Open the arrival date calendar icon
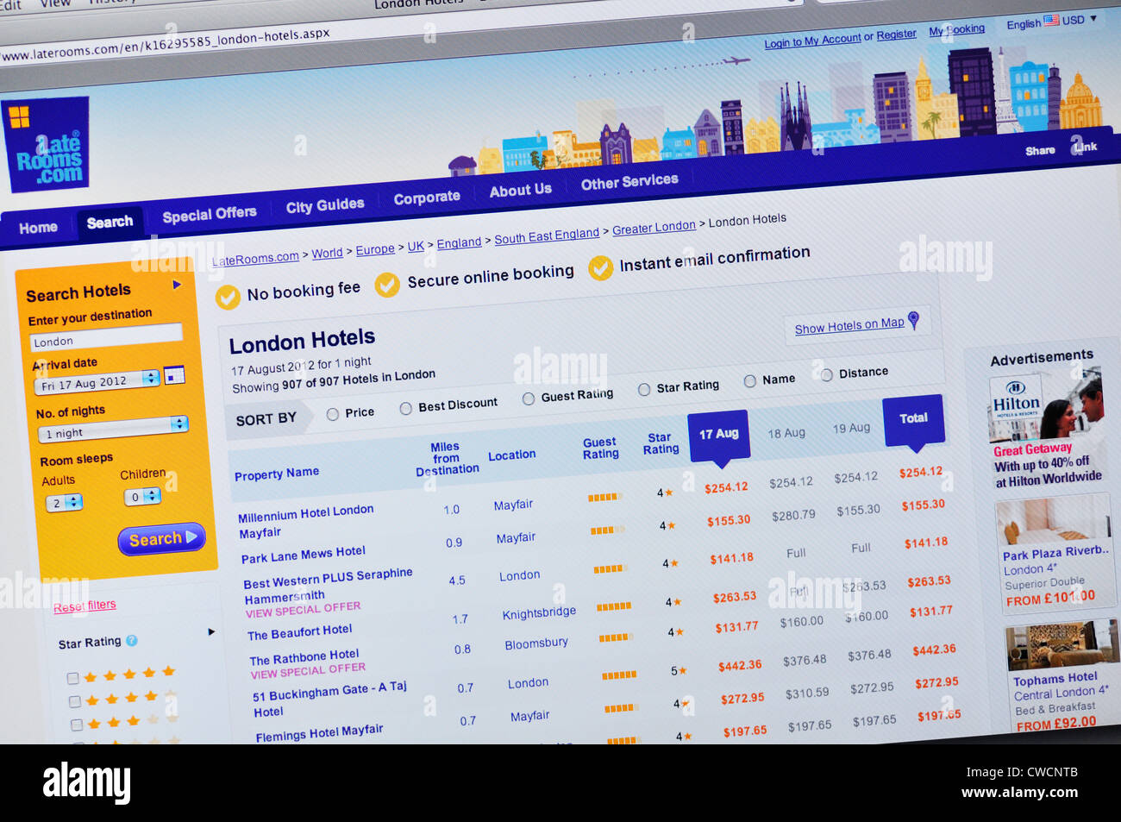Image resolution: width=1121 pixels, height=822 pixels. tap(174, 375)
